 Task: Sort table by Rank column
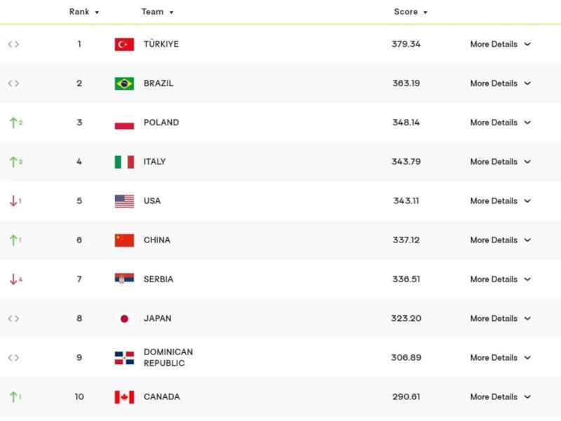(84, 12)
